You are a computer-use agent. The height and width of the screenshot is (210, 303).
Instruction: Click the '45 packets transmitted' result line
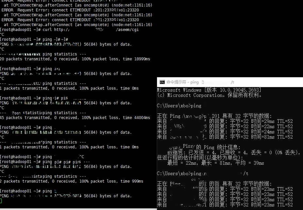coord(75,117)
